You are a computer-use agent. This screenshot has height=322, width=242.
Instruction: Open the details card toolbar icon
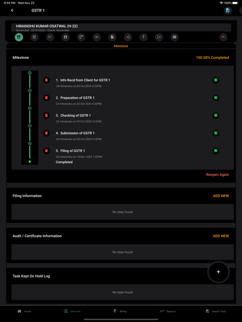click(x=34, y=37)
